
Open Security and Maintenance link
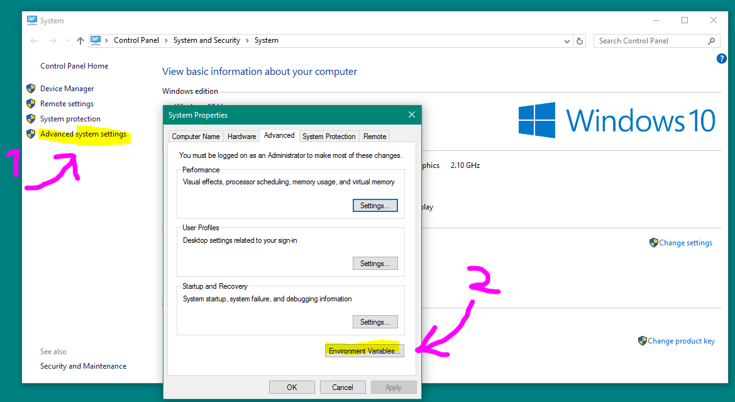84,366
